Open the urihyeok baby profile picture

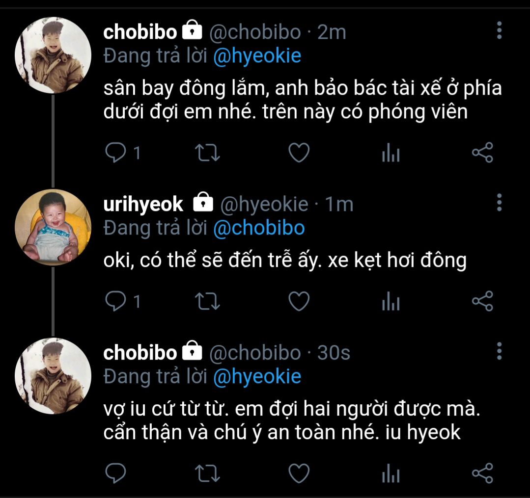pos(53,227)
